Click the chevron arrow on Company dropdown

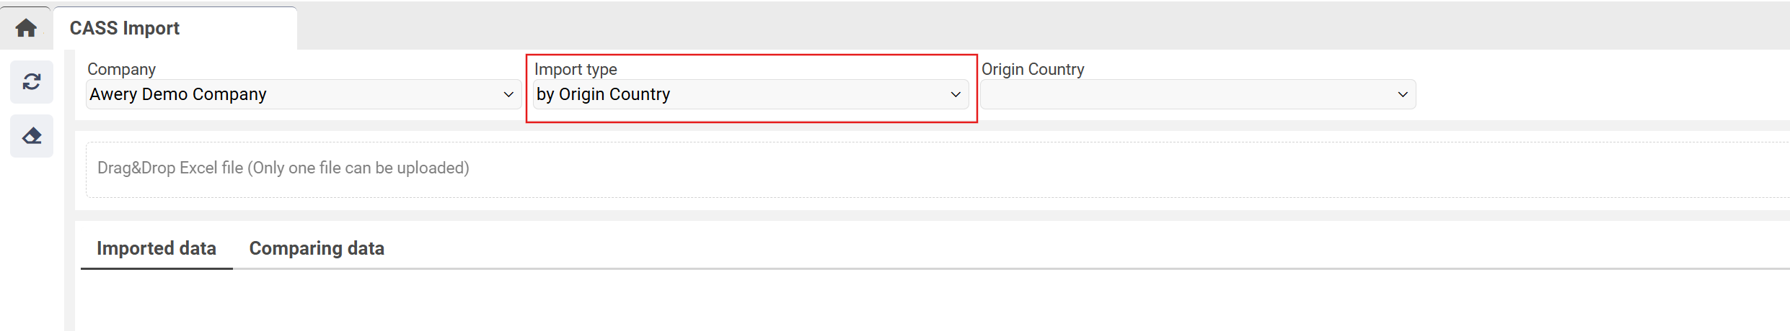coord(508,94)
